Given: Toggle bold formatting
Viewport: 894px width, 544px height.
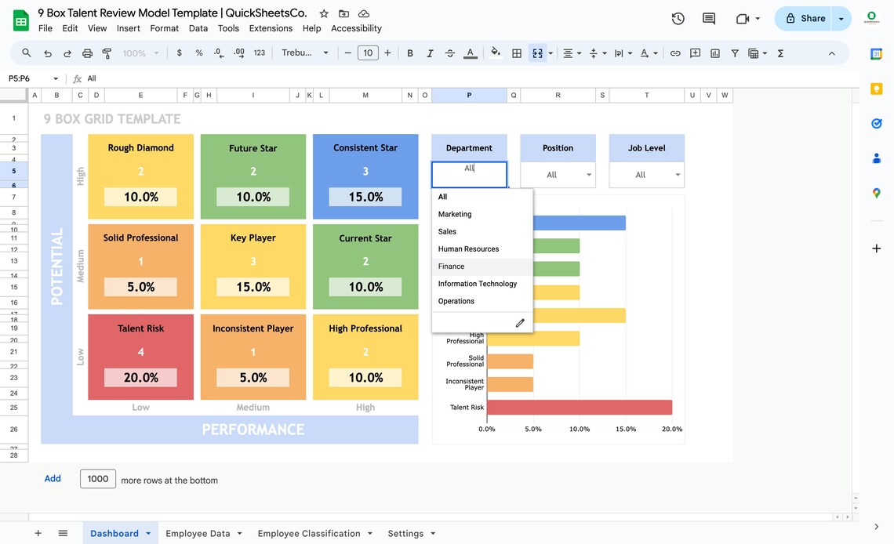Looking at the screenshot, I should pyautogui.click(x=409, y=53).
